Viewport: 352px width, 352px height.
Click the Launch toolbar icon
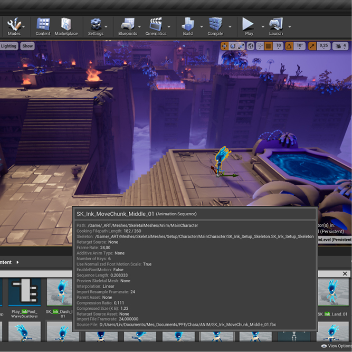click(x=275, y=25)
